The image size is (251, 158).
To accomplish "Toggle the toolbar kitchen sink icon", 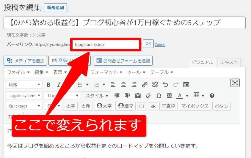I will tap(186, 85).
